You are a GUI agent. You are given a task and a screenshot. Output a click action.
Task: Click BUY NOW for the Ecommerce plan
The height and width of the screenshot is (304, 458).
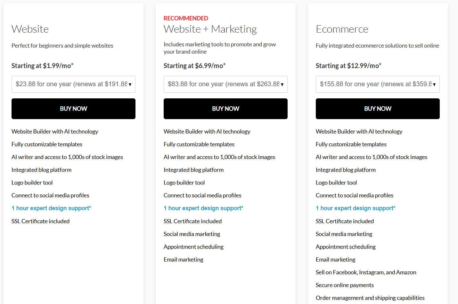point(378,109)
